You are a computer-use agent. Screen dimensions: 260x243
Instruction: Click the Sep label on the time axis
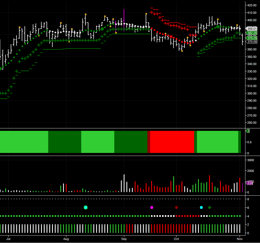click(x=124, y=239)
